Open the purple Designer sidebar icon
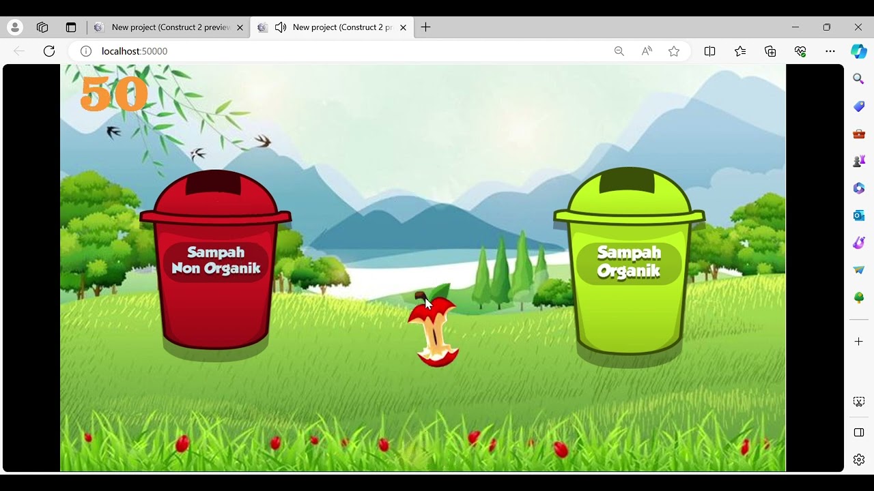This screenshot has height=491, width=874. point(859,243)
